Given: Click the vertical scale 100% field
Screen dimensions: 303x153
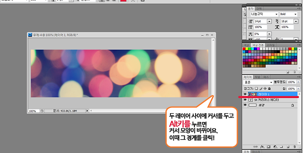Looking at the screenshot, I should [260, 27].
